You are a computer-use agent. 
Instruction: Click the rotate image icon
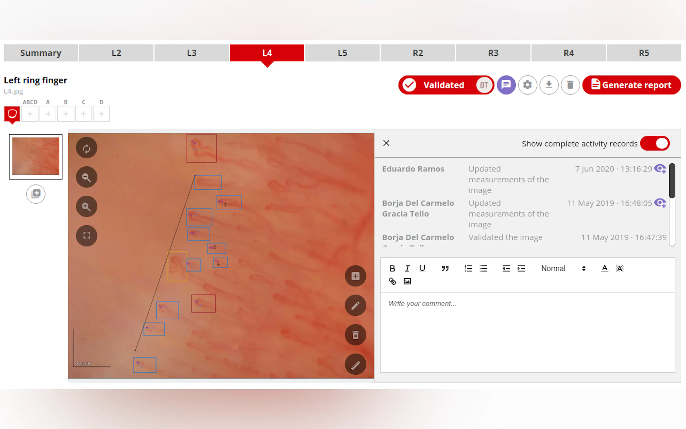coord(86,148)
